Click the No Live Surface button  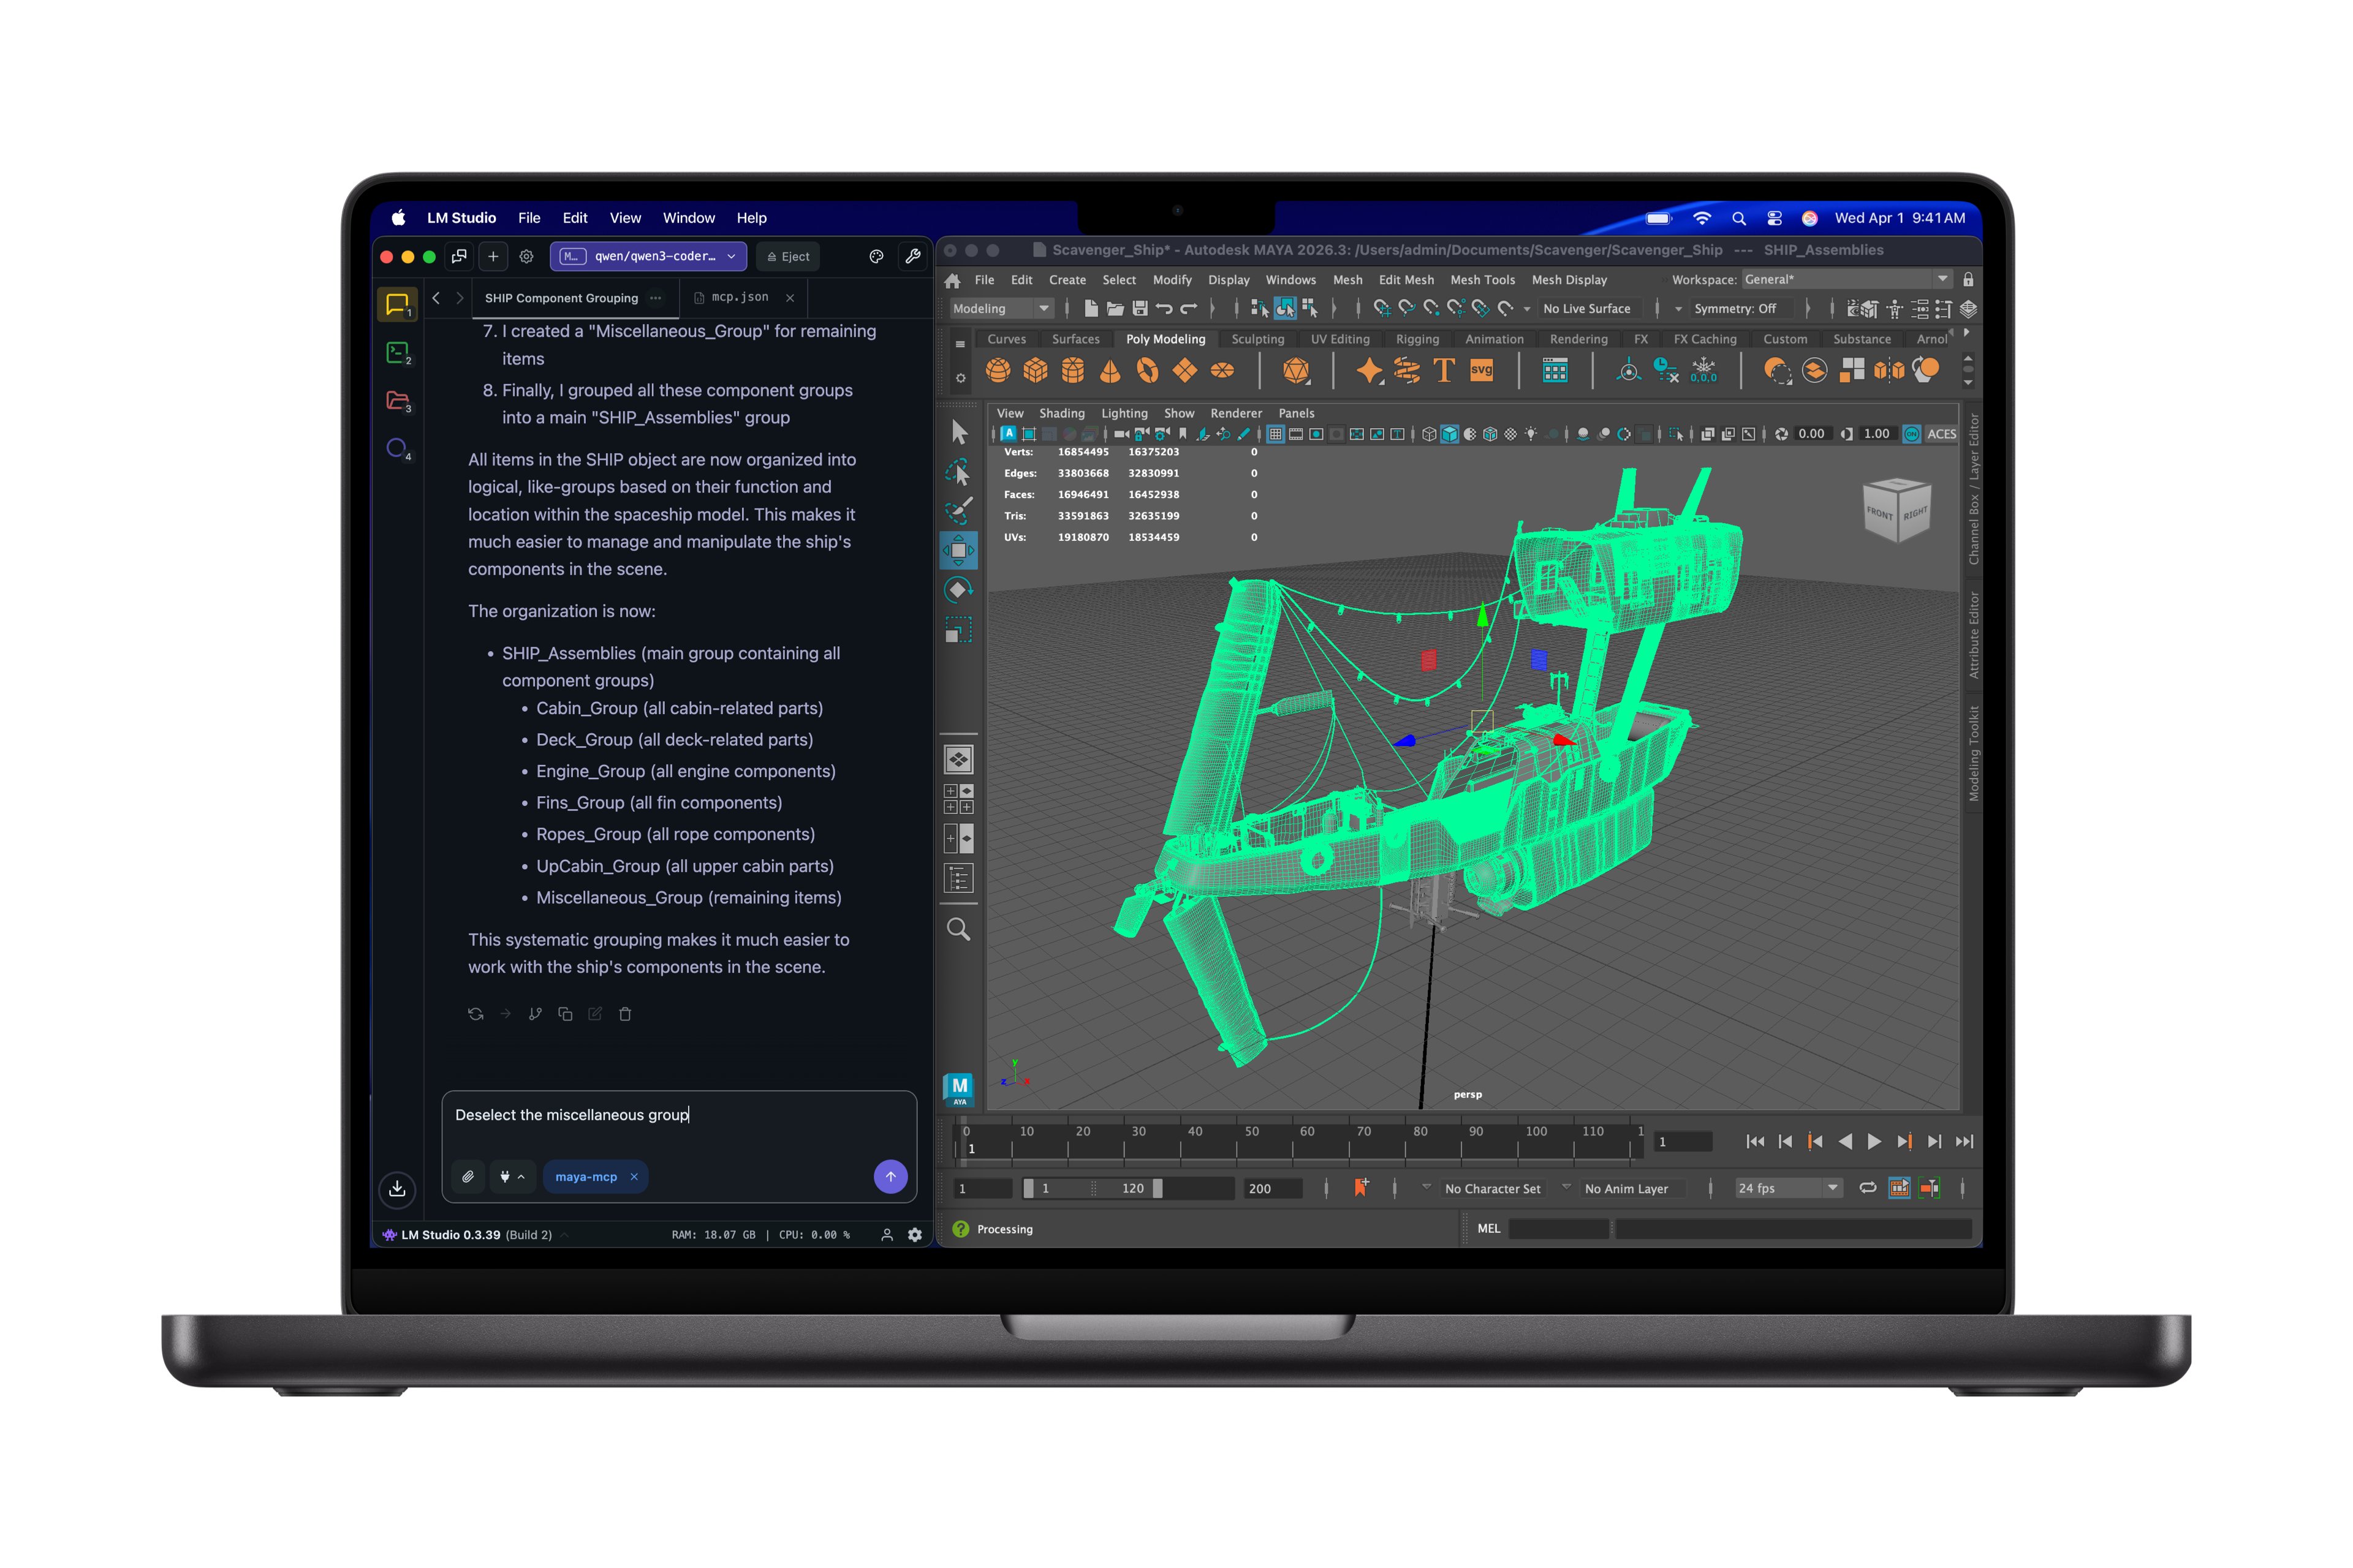point(1588,309)
